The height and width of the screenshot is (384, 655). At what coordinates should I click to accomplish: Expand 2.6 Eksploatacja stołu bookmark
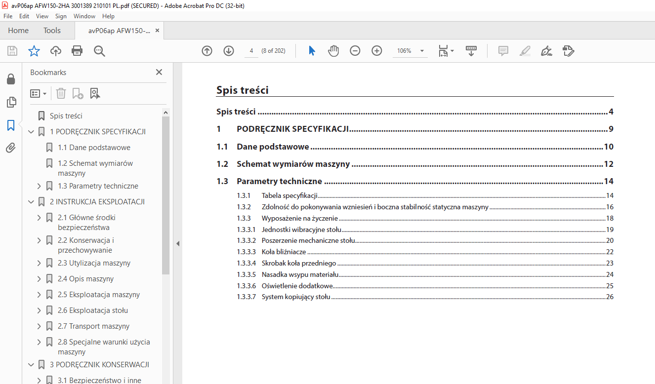(x=40, y=310)
